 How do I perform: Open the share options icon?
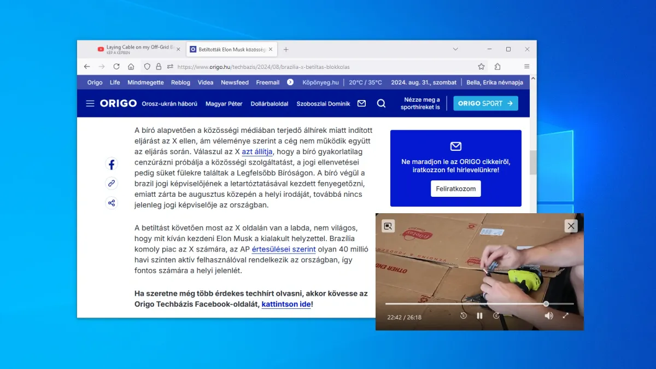tap(112, 203)
